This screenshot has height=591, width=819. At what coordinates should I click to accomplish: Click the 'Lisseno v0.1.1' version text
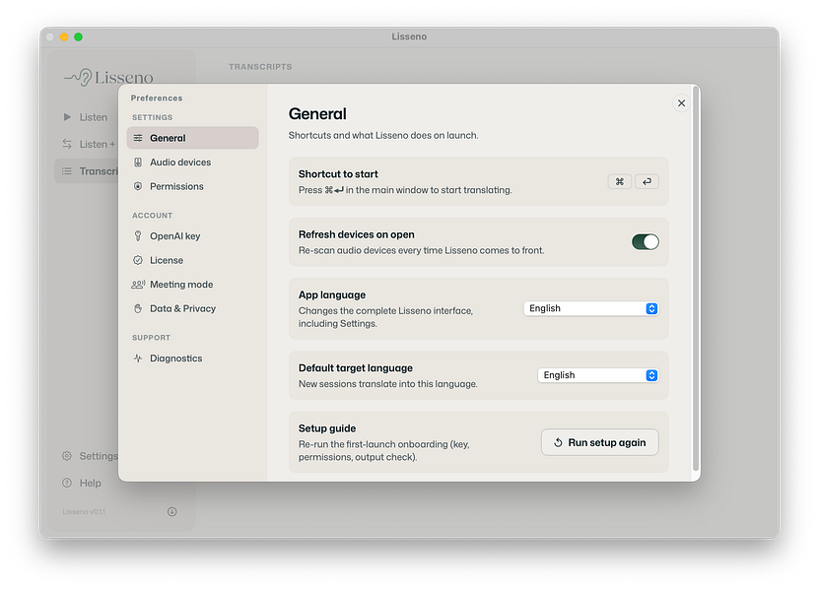pyautogui.click(x=84, y=511)
